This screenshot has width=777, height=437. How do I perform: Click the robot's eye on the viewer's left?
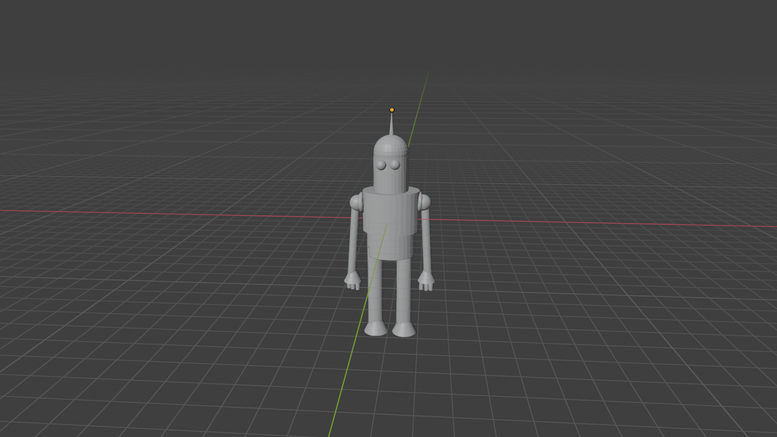381,165
